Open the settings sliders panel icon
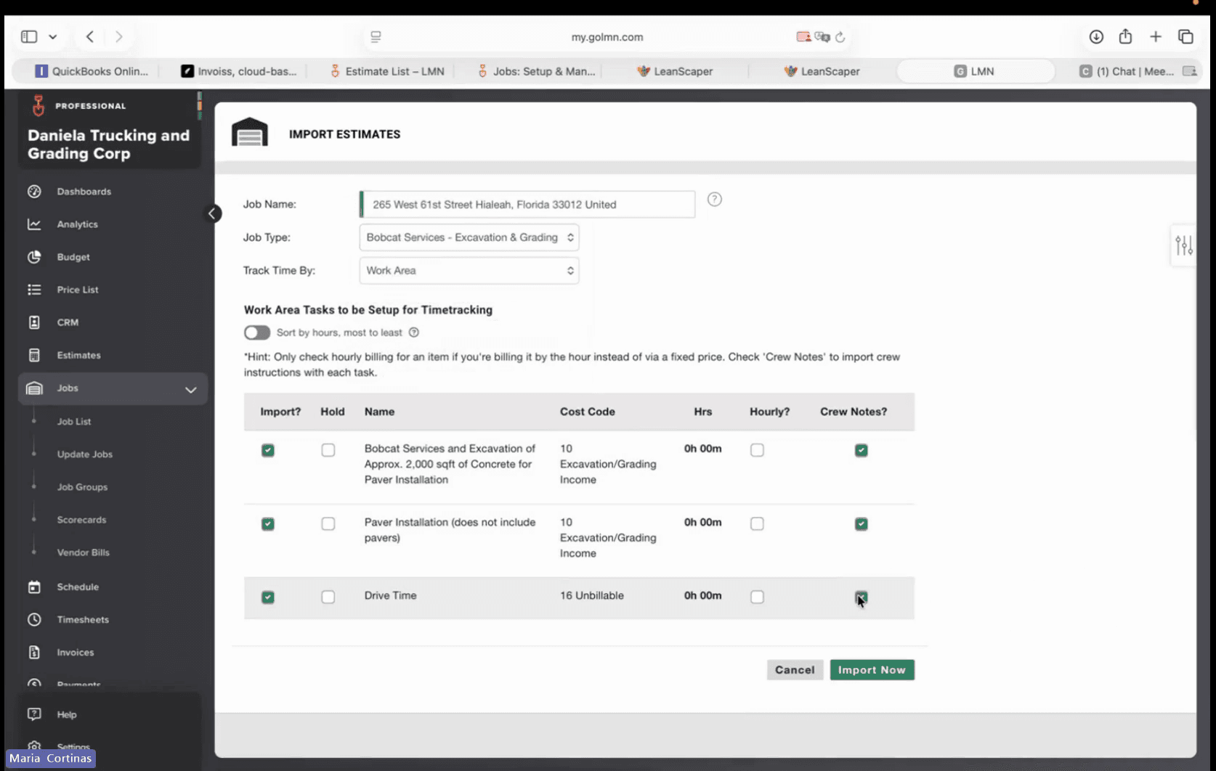The width and height of the screenshot is (1216, 771). [x=1184, y=245]
